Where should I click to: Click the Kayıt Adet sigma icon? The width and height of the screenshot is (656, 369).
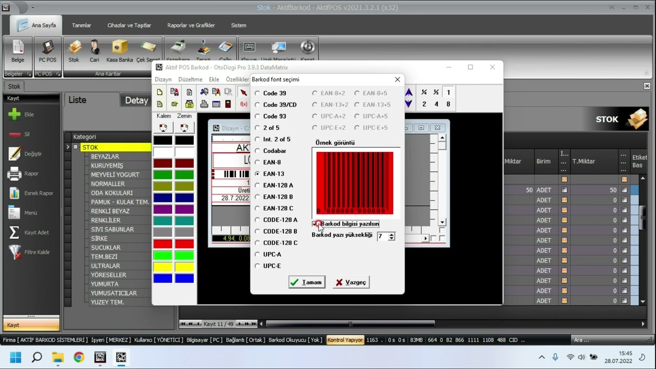(x=14, y=232)
